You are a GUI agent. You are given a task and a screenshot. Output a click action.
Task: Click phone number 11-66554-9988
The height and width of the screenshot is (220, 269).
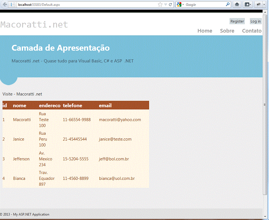coord(77,120)
